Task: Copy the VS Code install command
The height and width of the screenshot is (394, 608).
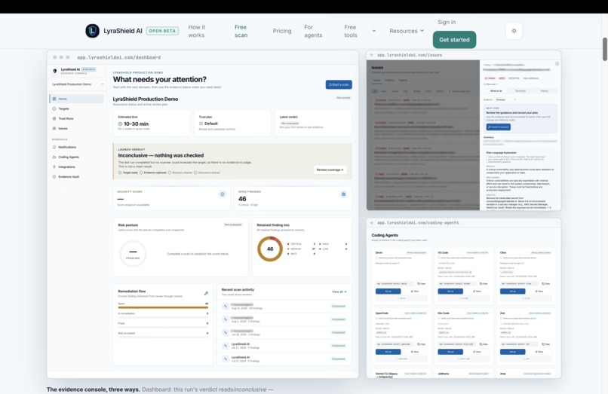Action: [484, 283]
